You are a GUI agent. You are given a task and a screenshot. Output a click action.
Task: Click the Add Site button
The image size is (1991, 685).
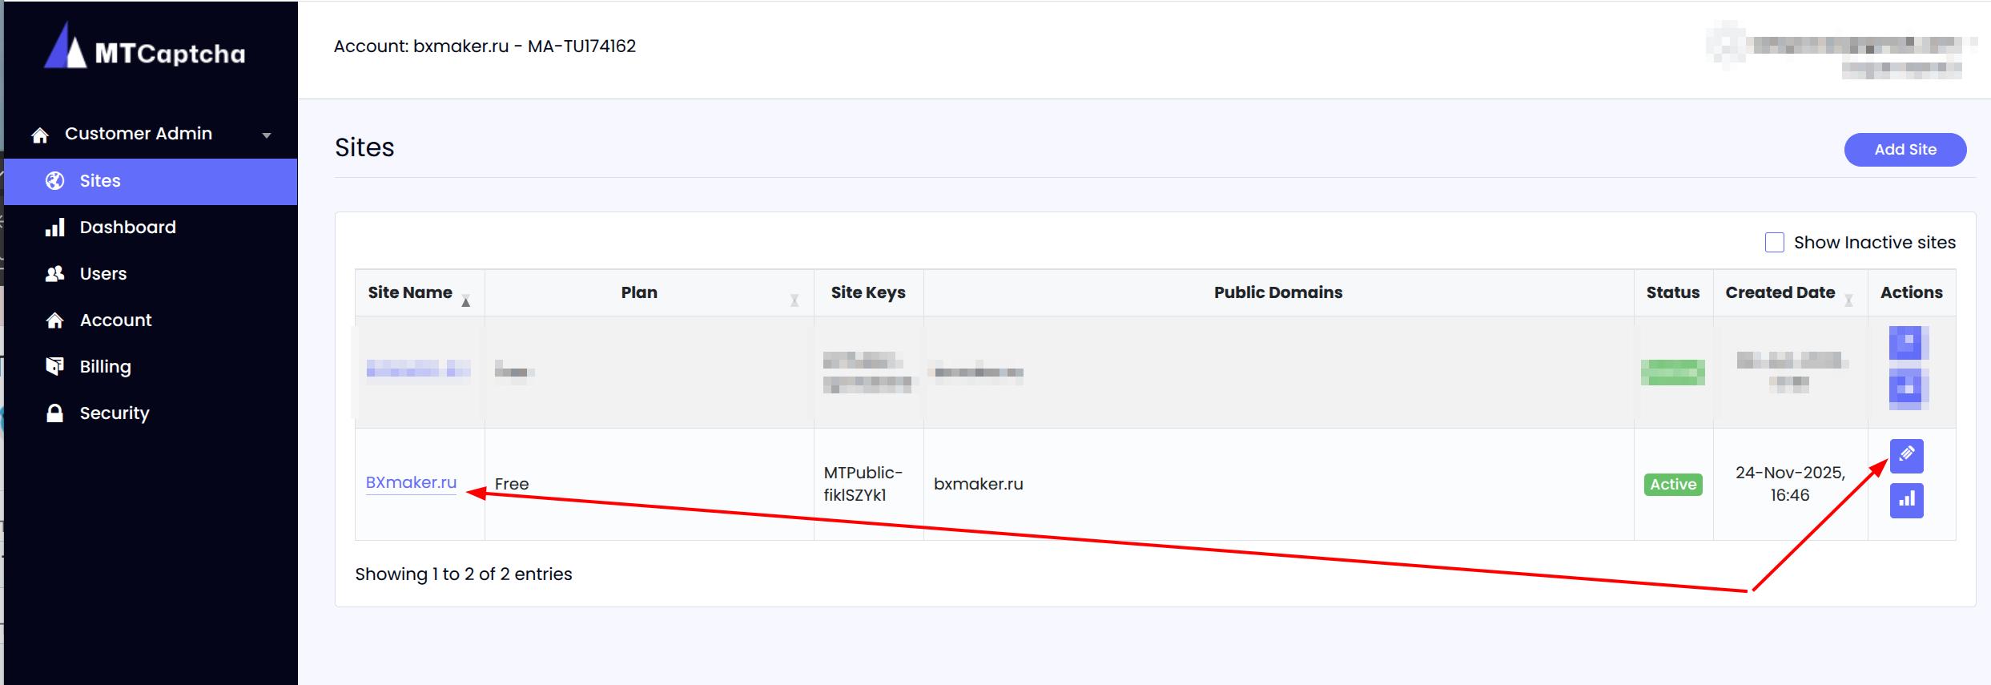pos(1905,150)
